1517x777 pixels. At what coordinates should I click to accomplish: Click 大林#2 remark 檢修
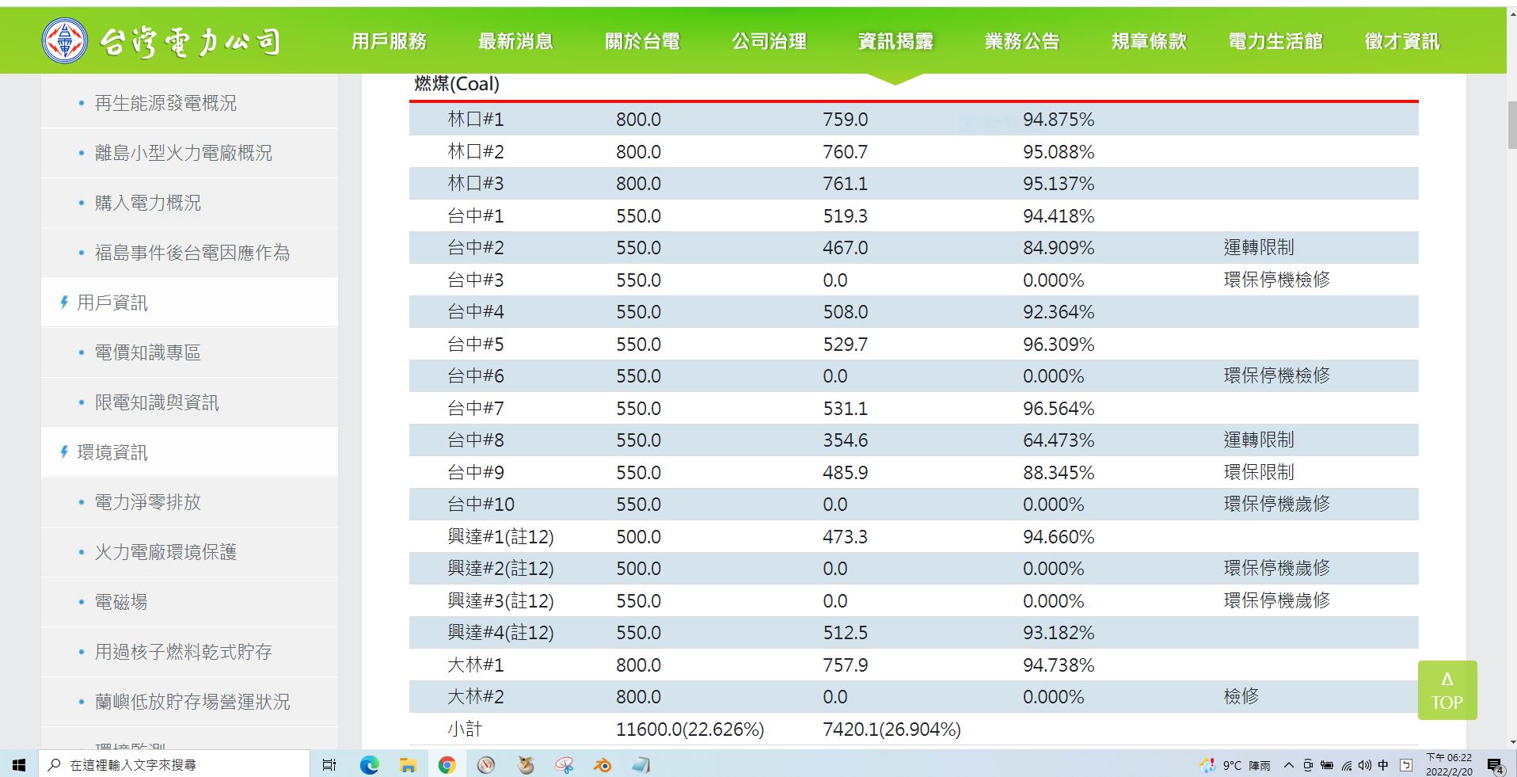click(1241, 696)
